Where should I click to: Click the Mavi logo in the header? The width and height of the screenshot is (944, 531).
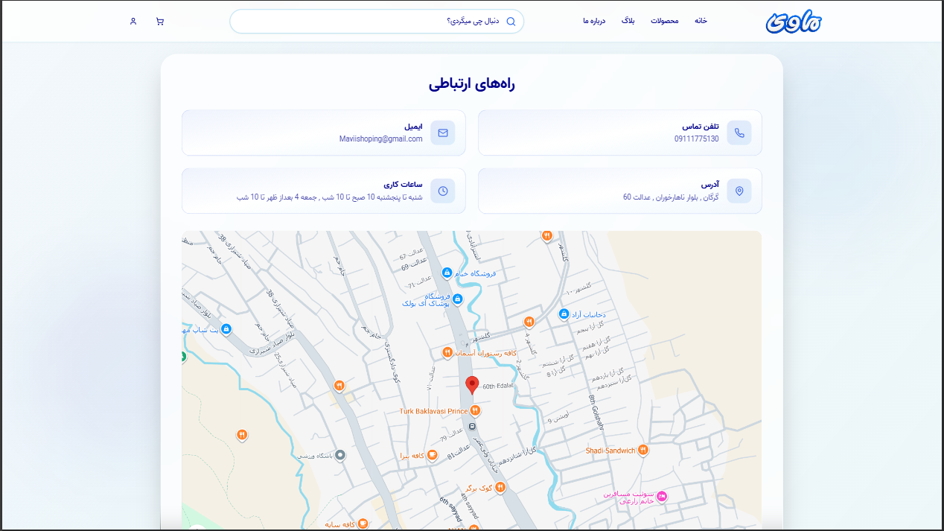(794, 22)
